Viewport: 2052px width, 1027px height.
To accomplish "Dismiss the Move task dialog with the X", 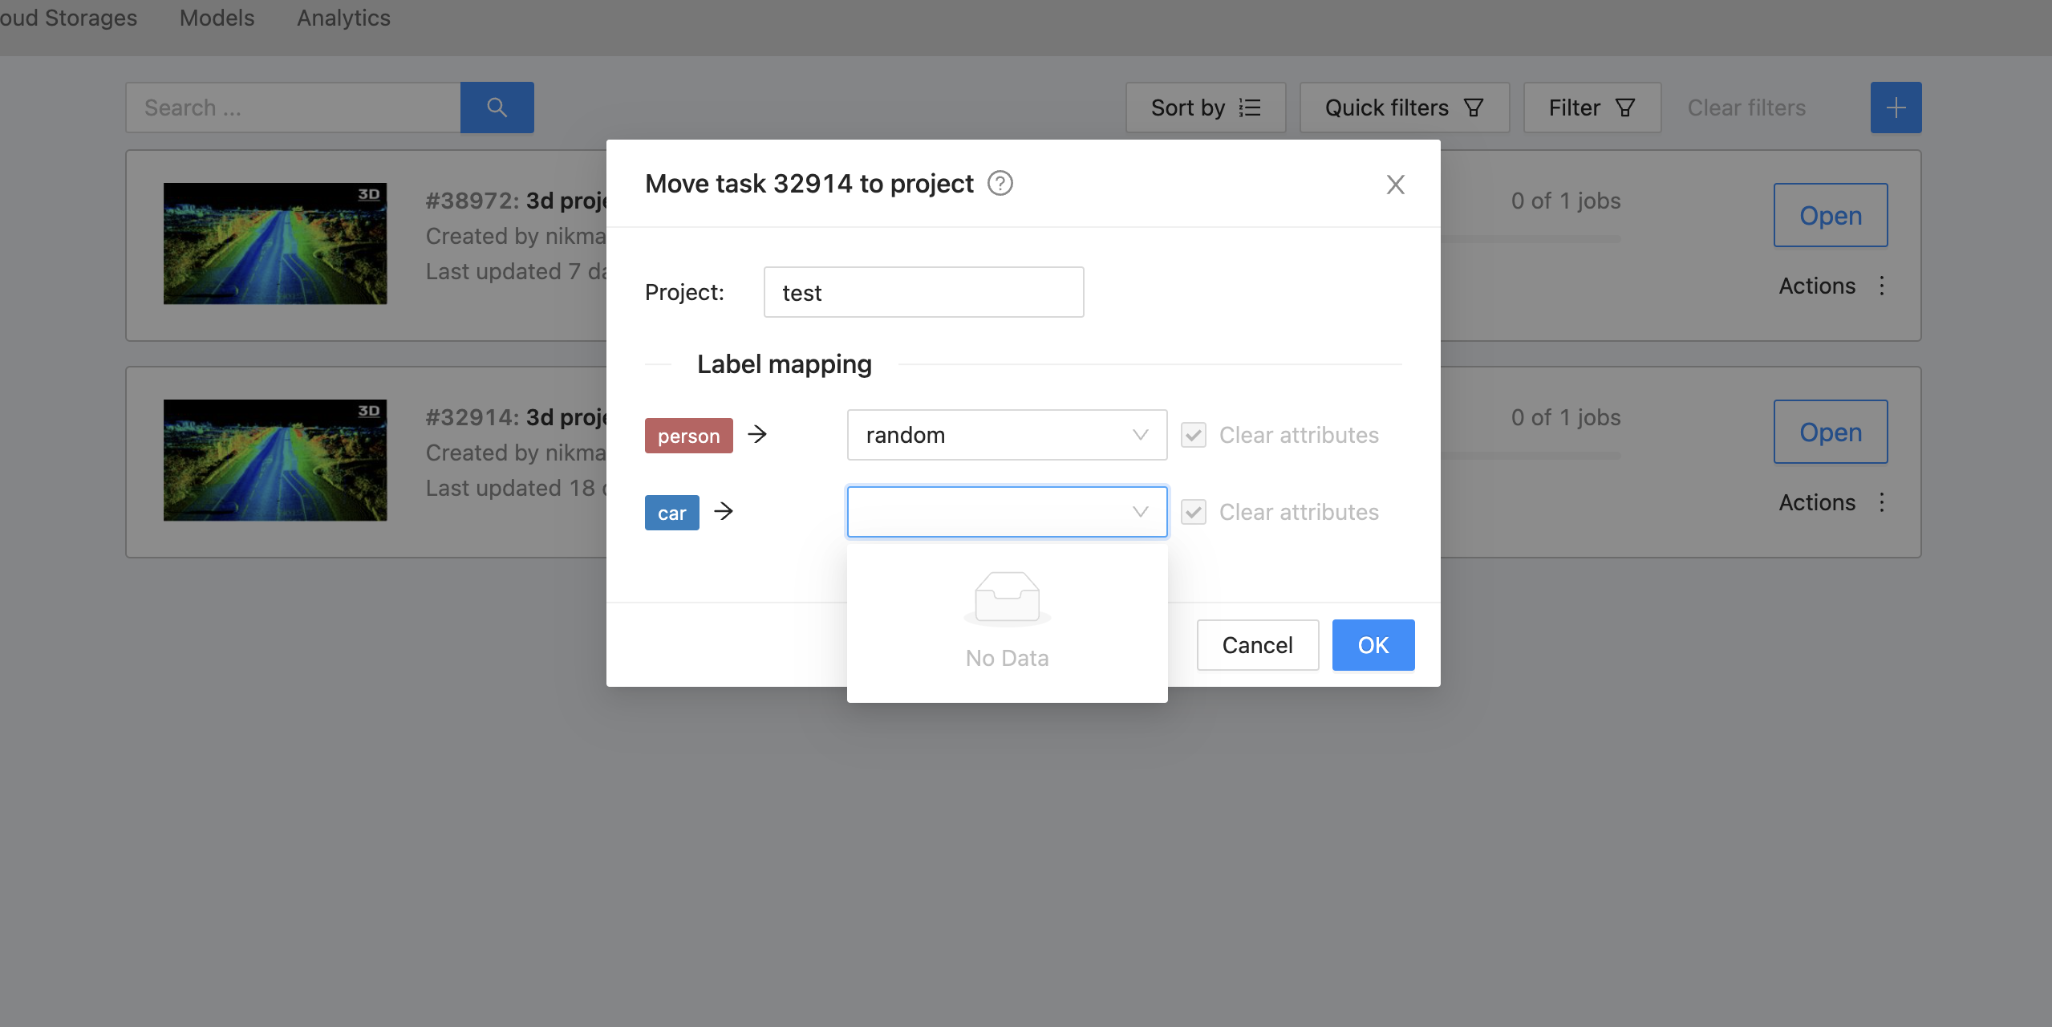I will [x=1395, y=184].
